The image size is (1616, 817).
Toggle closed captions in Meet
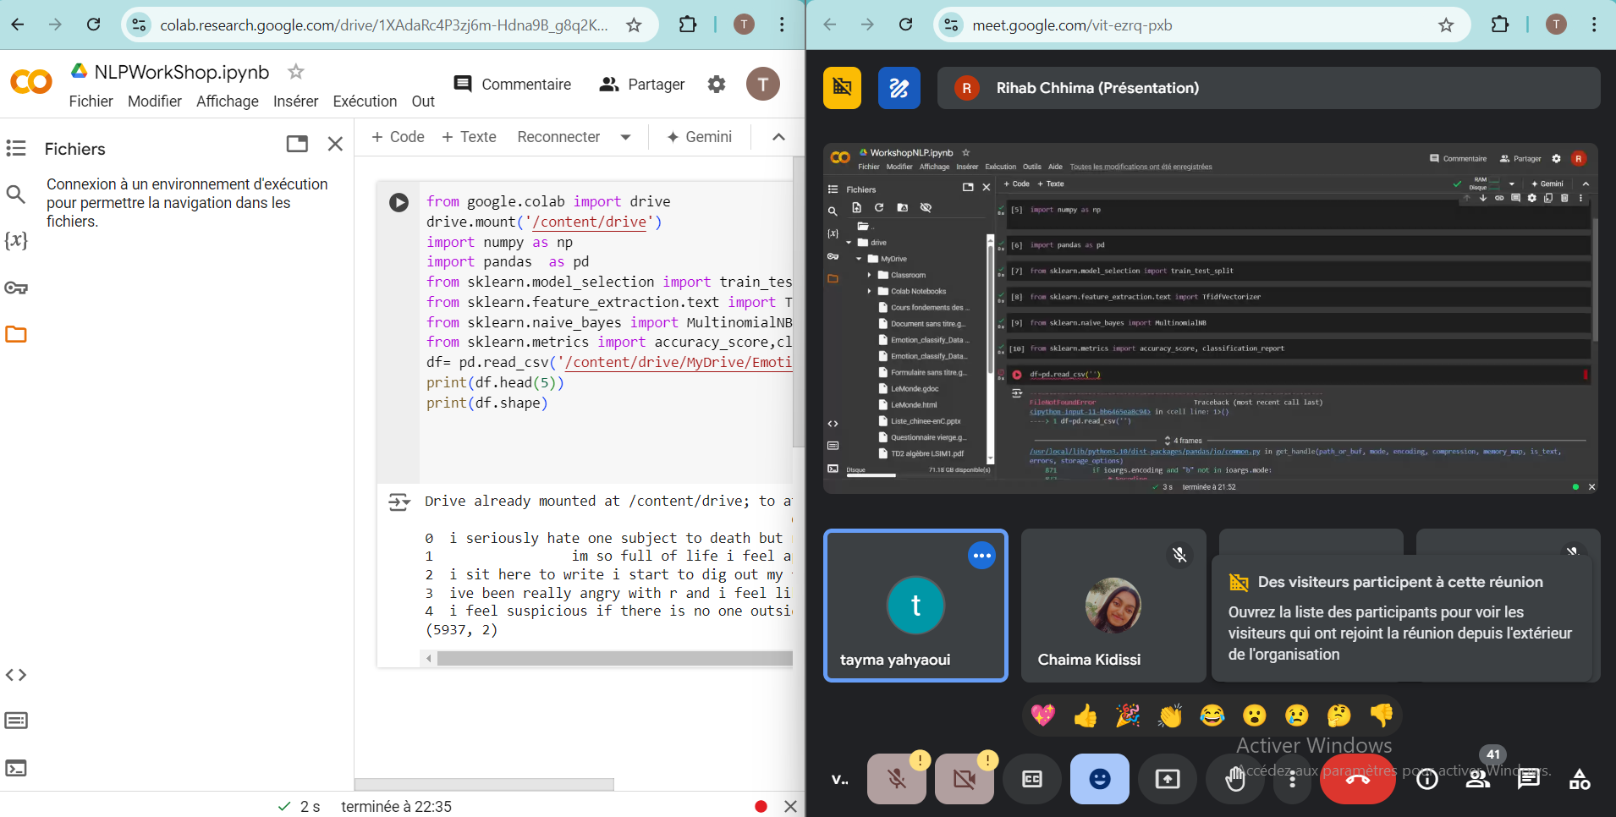(1032, 779)
